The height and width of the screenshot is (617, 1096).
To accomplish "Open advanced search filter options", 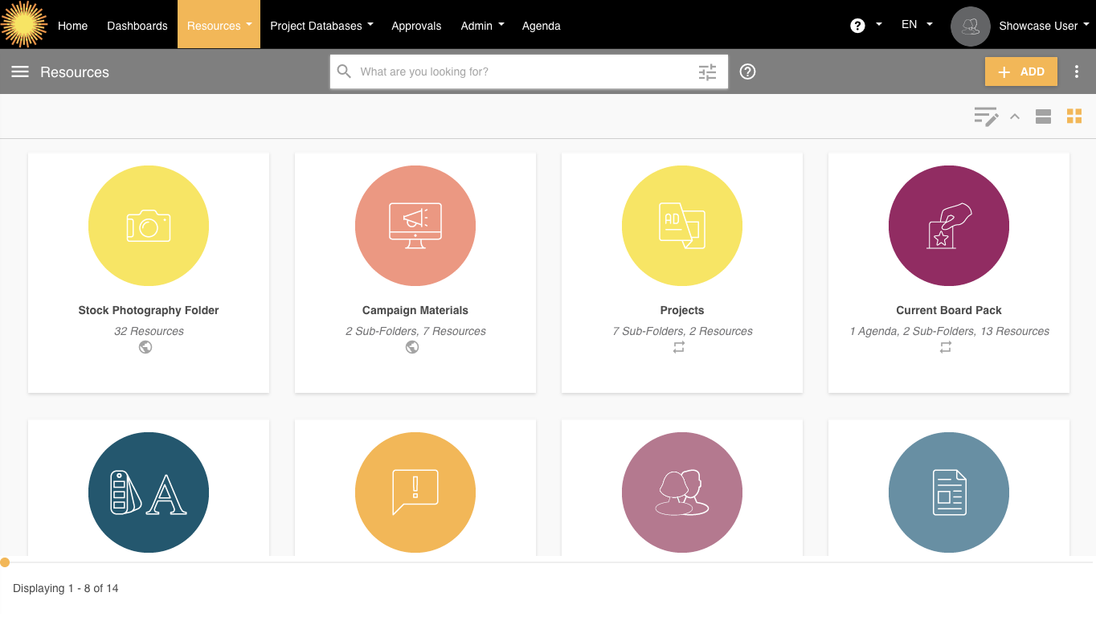I will point(707,72).
